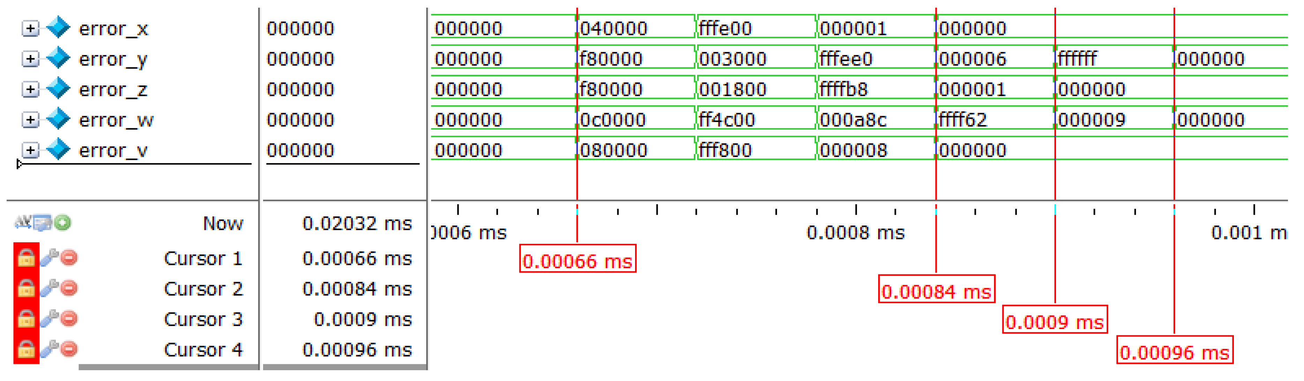This screenshot has width=1304, height=381.
Task: Unlock Cursor 3 by clicking its padlock
Action: (x=26, y=319)
